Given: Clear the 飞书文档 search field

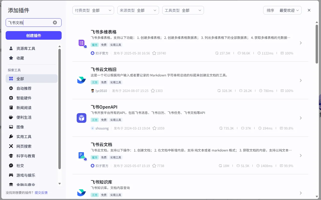Looking at the screenshot, I should [x=55, y=23].
